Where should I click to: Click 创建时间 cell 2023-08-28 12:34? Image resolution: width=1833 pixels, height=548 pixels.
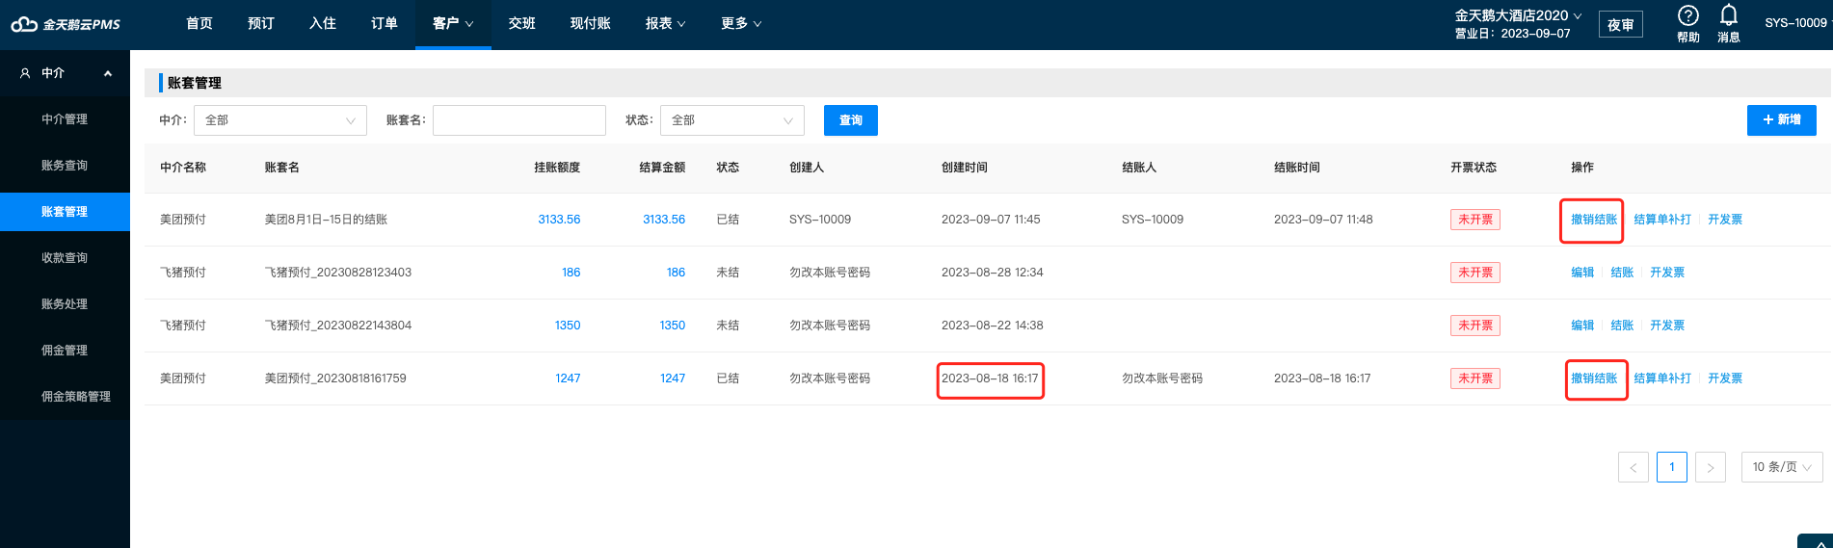(x=993, y=273)
